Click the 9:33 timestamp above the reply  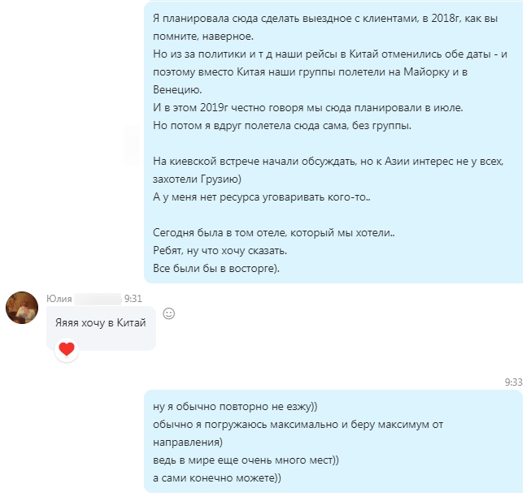(x=513, y=382)
